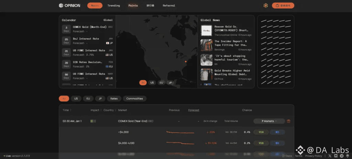Sort the table by Impact column
The width and height of the screenshot is (352, 159).
point(96,110)
